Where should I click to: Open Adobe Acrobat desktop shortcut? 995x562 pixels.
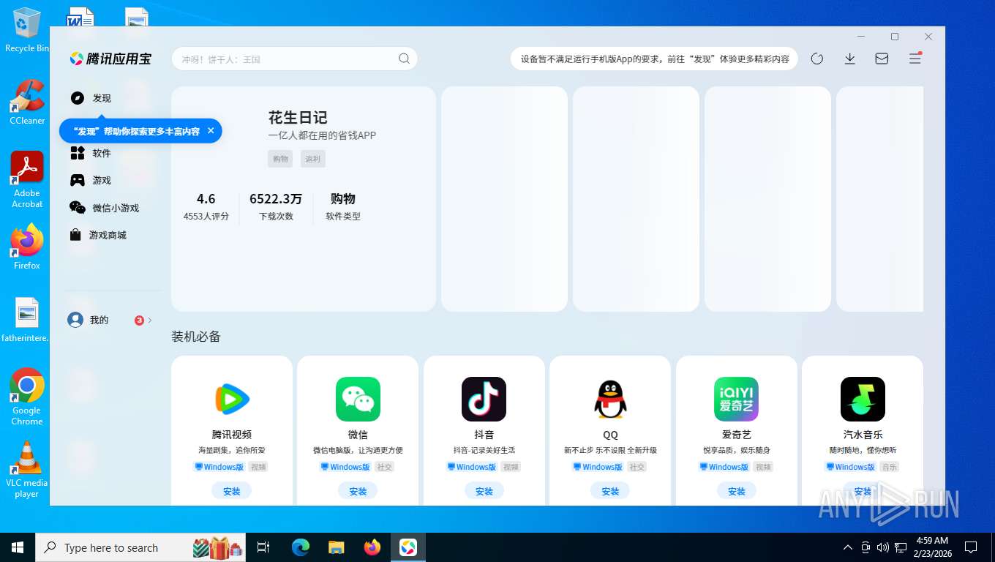click(27, 179)
